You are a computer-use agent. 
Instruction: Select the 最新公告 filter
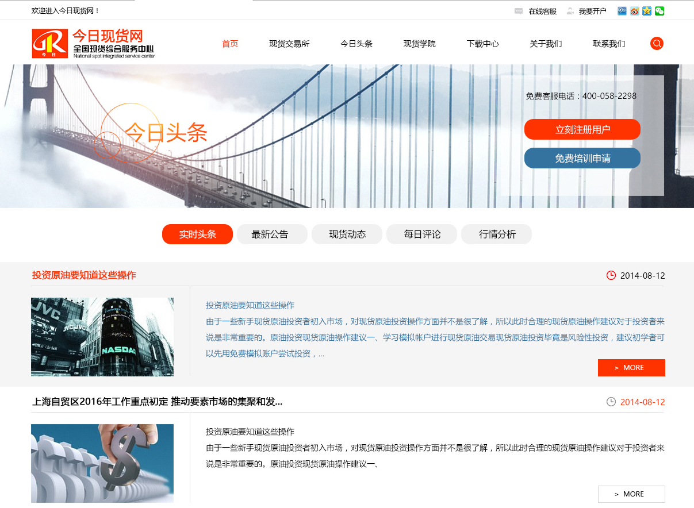point(272,234)
